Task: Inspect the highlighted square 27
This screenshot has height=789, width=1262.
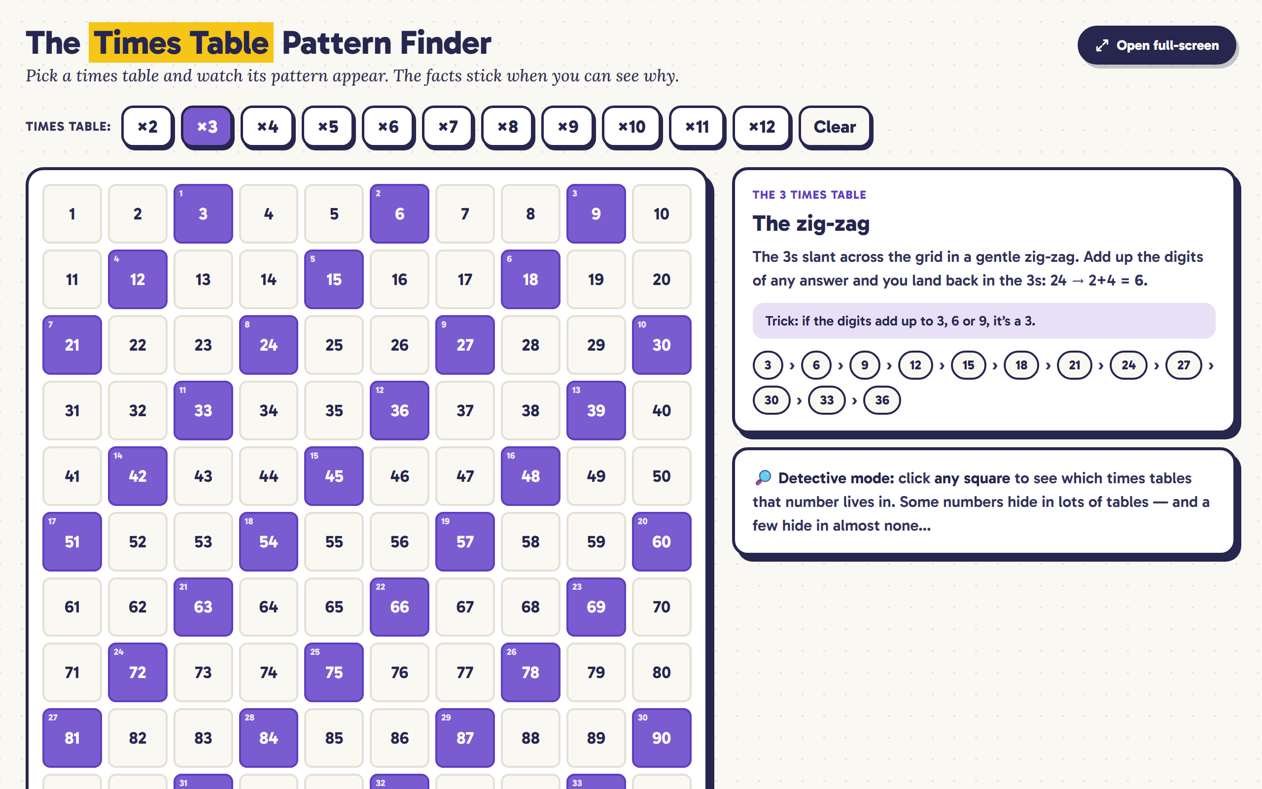Action: click(x=465, y=345)
